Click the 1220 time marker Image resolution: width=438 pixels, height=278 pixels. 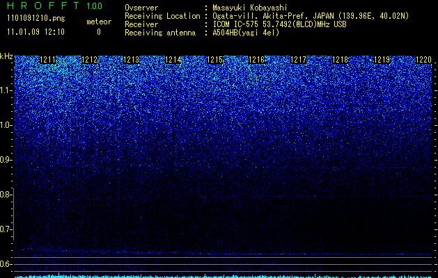pyautogui.click(x=424, y=60)
